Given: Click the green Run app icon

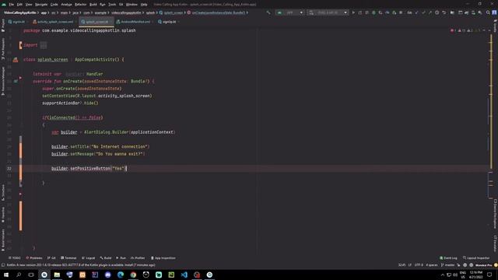Looking at the screenshot, I should pos(353,12).
